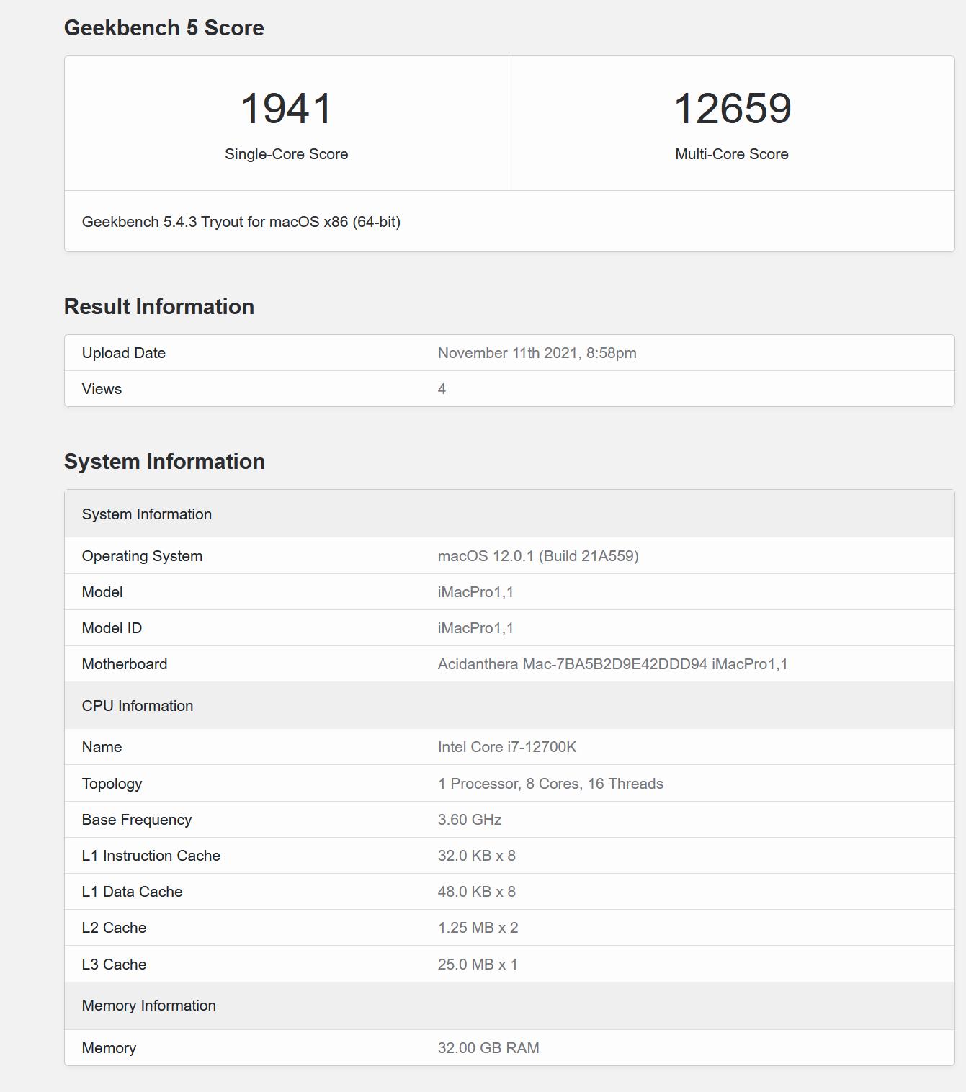Select the Acidanthera Mac-7BA5B2D9E42DDD94 motherboard value
The width and height of the screenshot is (966, 1092).
[613, 664]
